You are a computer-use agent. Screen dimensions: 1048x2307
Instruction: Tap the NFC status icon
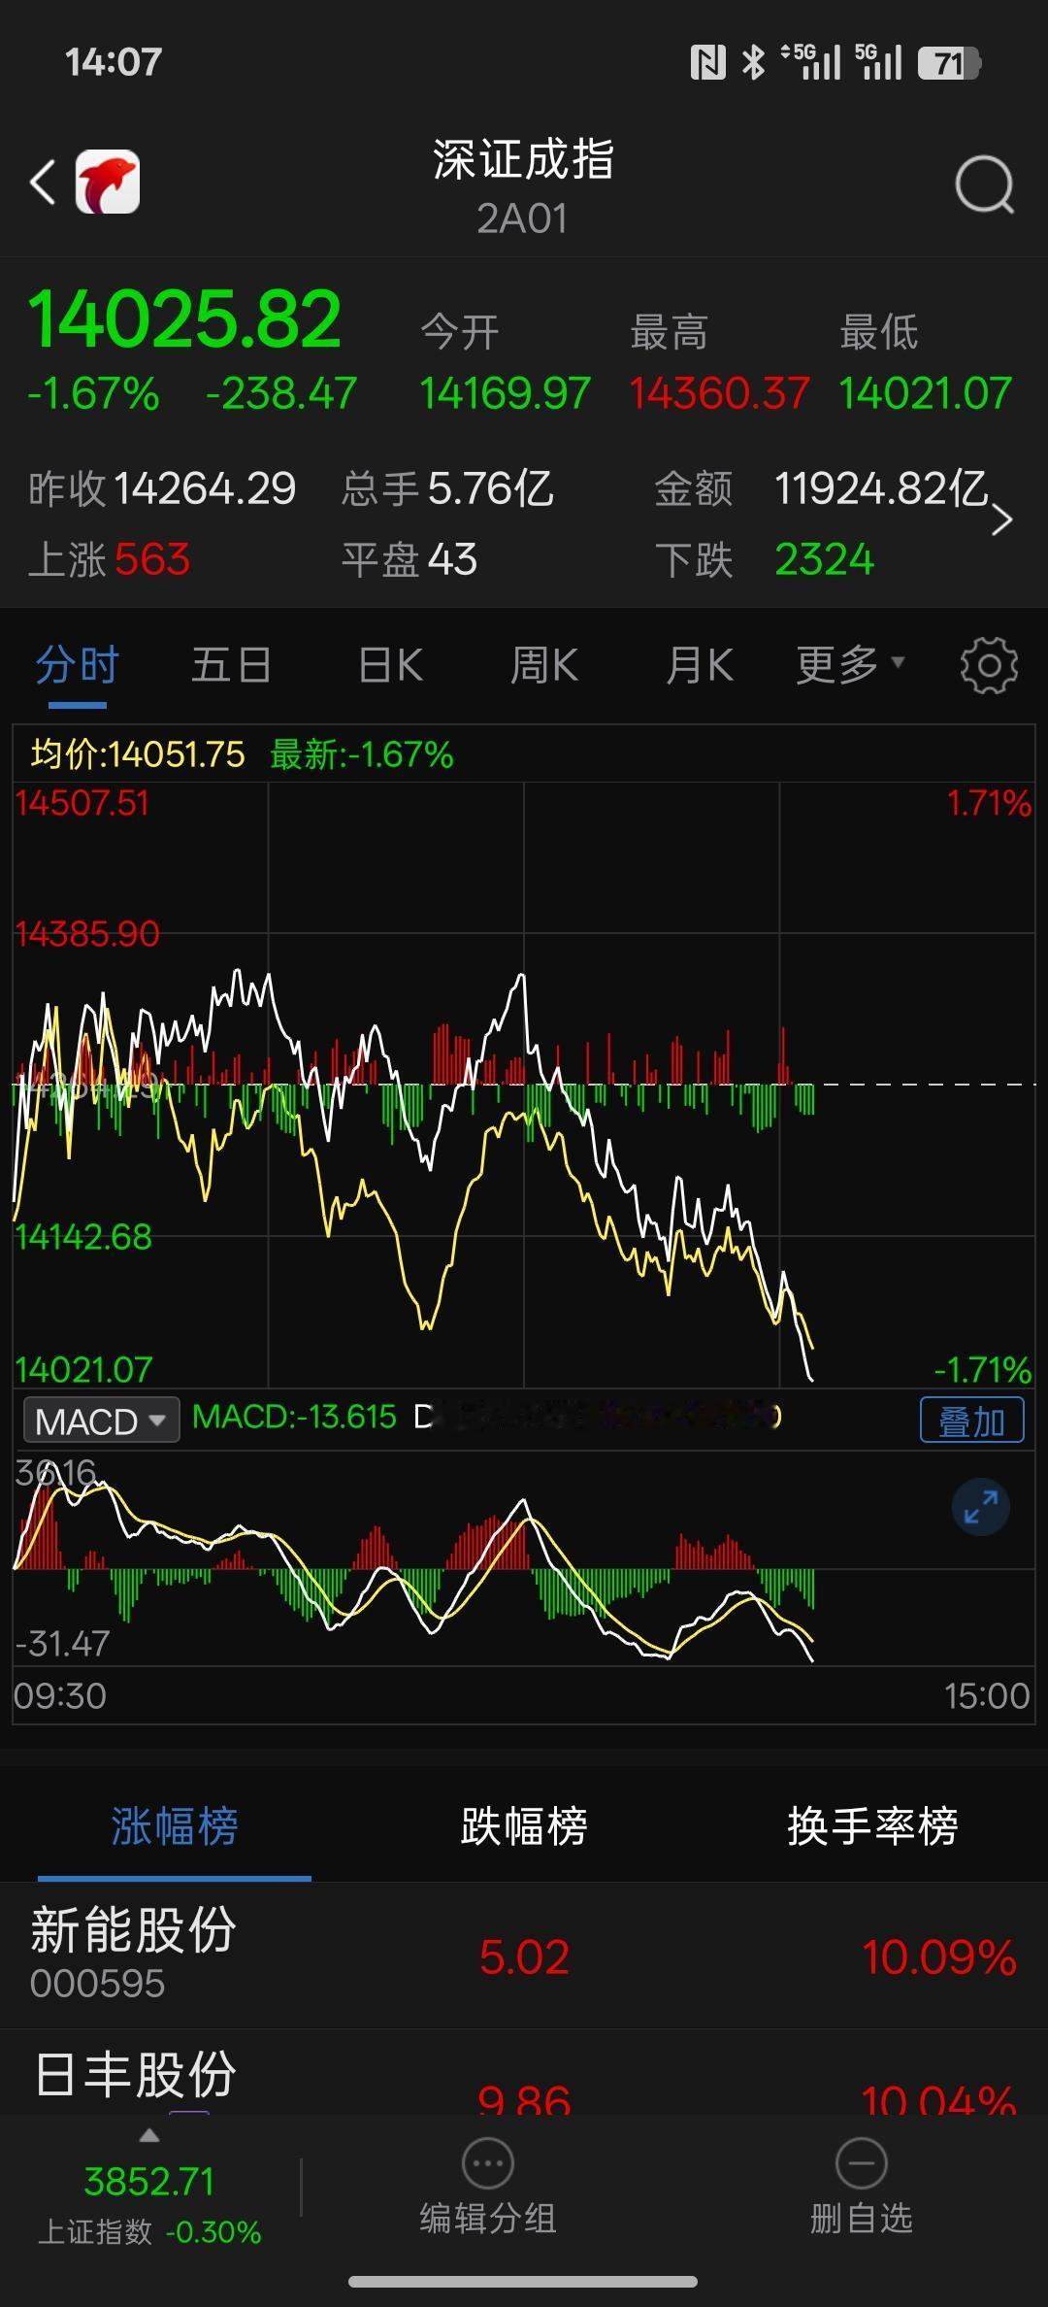click(x=707, y=63)
